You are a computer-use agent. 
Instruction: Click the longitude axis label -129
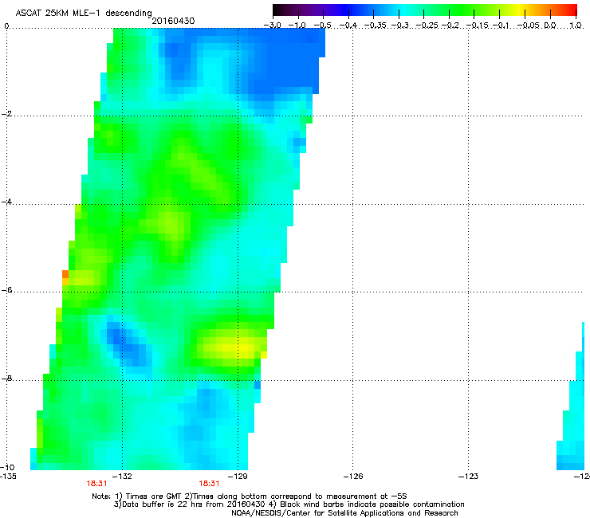click(x=238, y=477)
